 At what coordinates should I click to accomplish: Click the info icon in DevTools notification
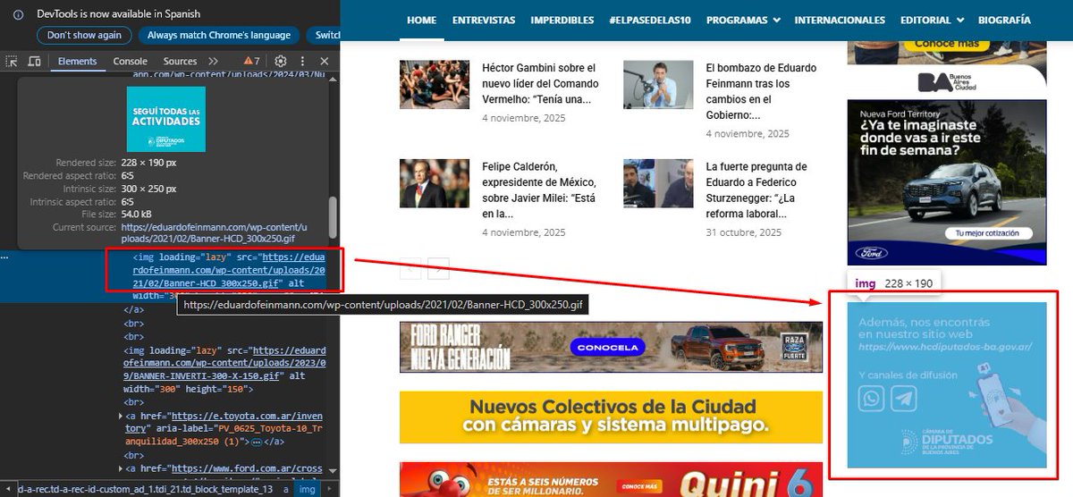point(17,15)
